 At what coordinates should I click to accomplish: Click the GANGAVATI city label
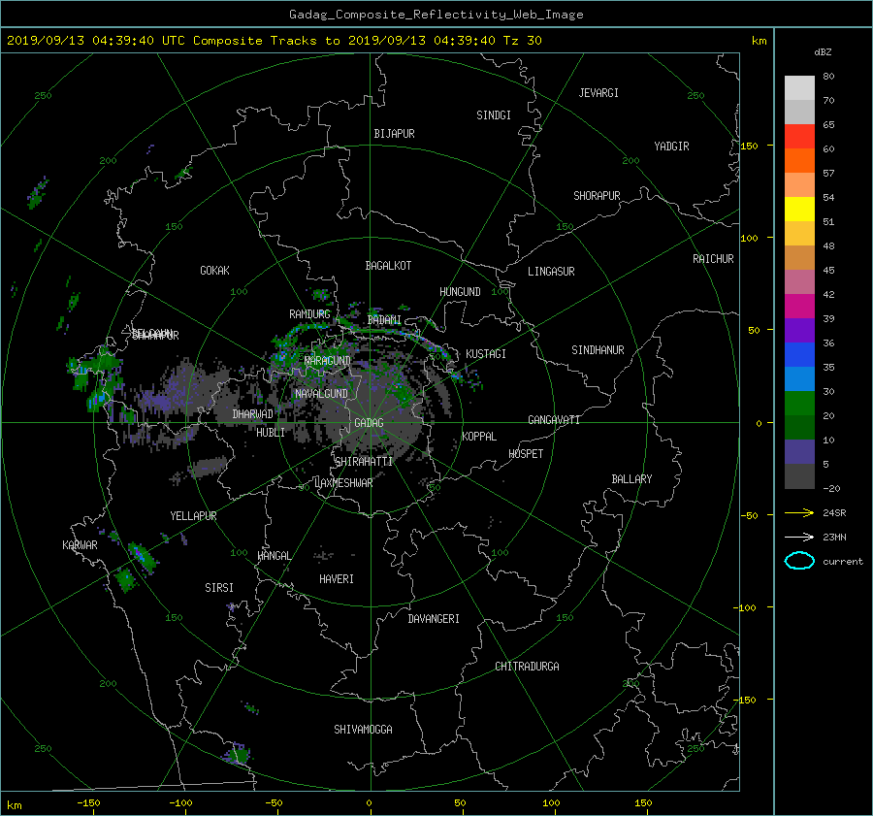pyautogui.click(x=554, y=420)
